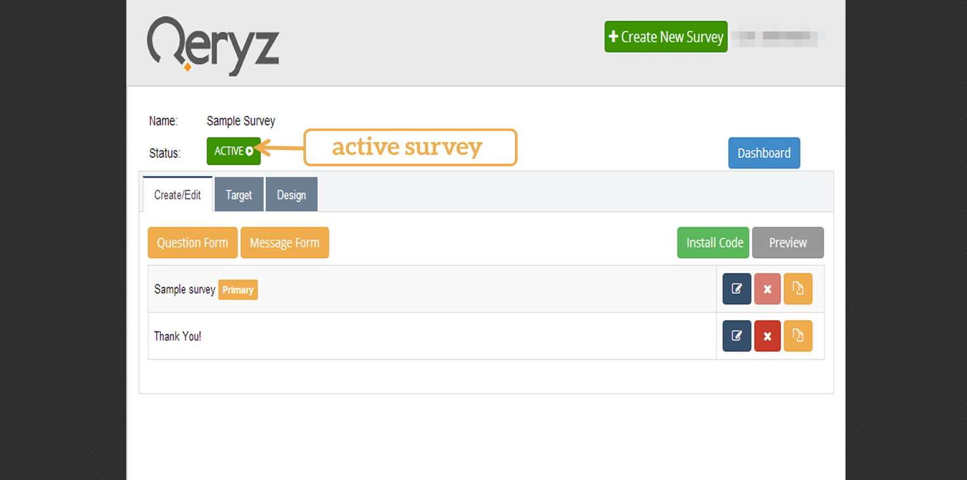Select the Create/Edit tab
Screen dimensions: 967x480
click(x=178, y=195)
